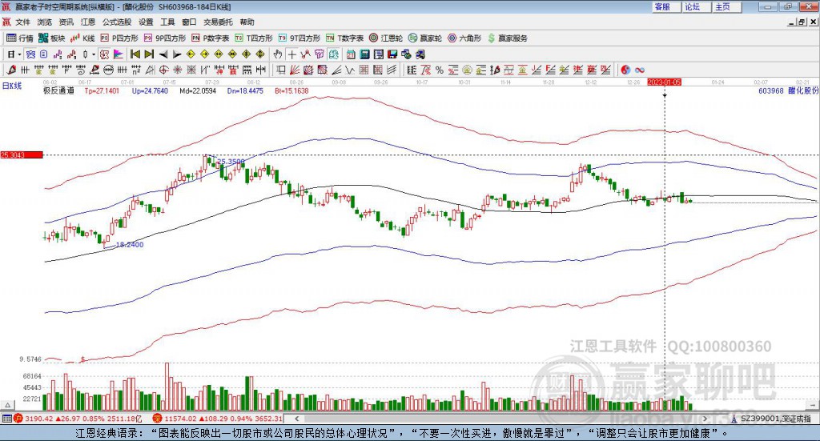
Task: Select the percent (%) line tool
Action: coord(440,70)
